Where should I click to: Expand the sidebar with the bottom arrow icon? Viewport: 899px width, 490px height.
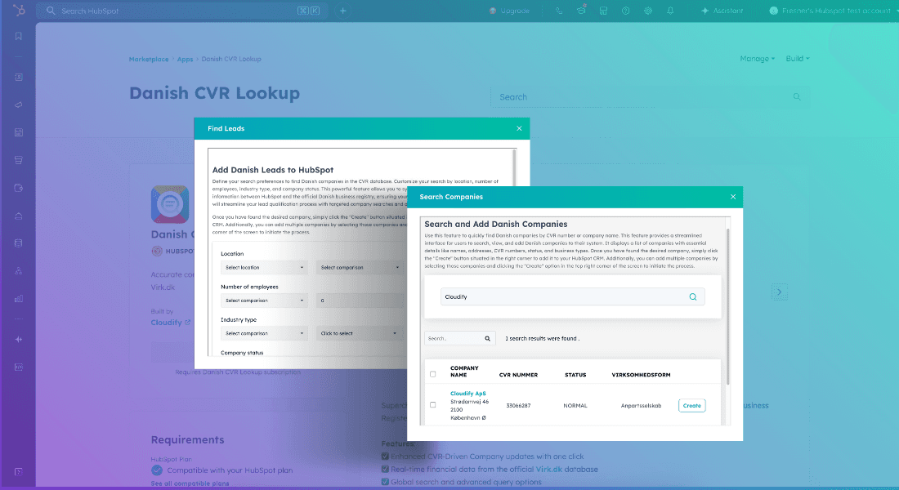18,472
